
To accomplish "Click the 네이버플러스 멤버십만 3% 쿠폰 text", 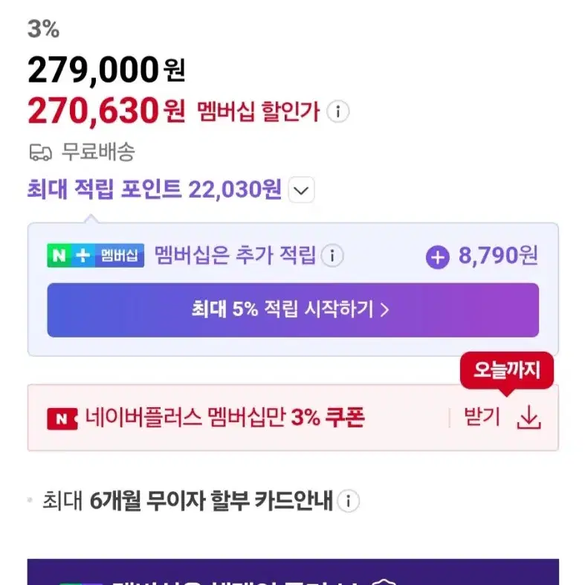I will pos(224,417).
